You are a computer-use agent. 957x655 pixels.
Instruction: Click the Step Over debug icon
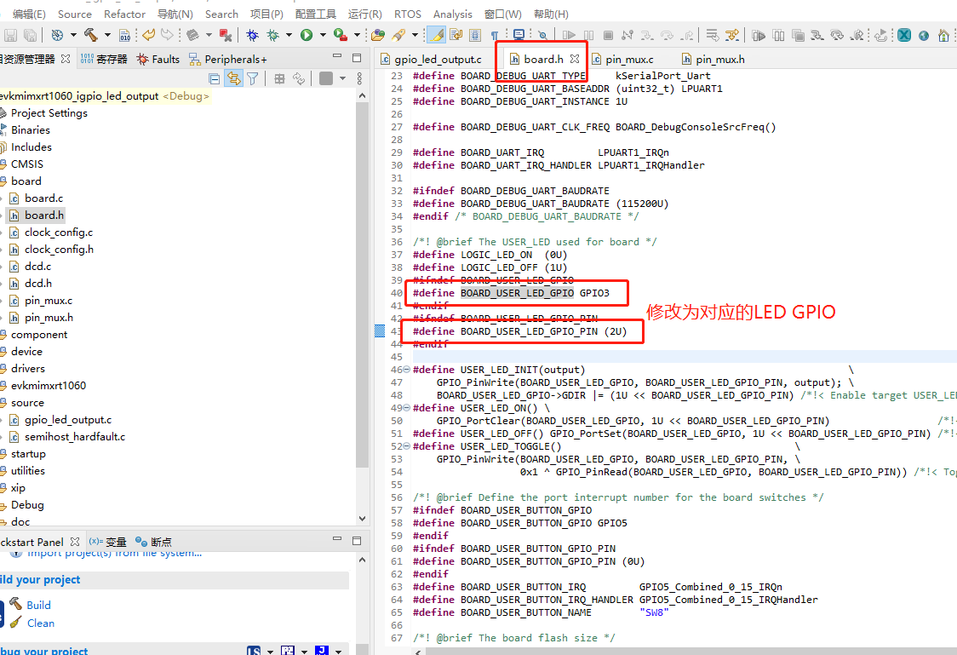pyautogui.click(x=668, y=36)
